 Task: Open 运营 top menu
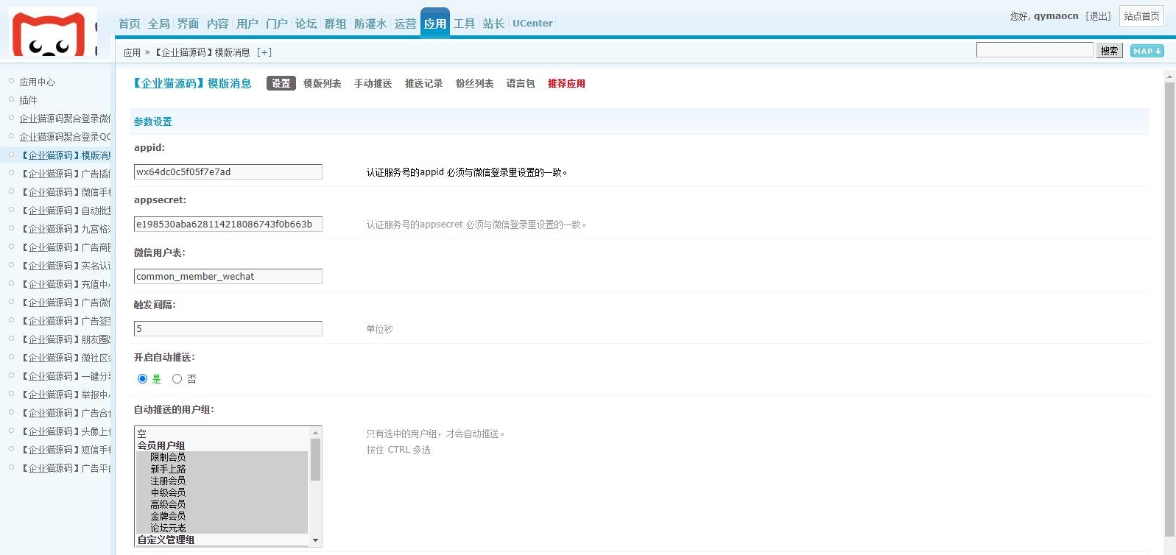(x=405, y=24)
